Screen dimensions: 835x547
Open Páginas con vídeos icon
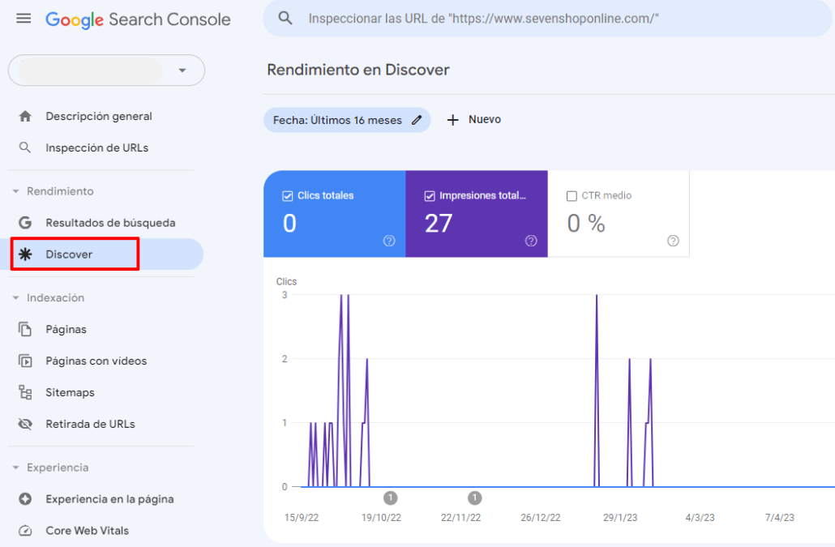click(25, 361)
